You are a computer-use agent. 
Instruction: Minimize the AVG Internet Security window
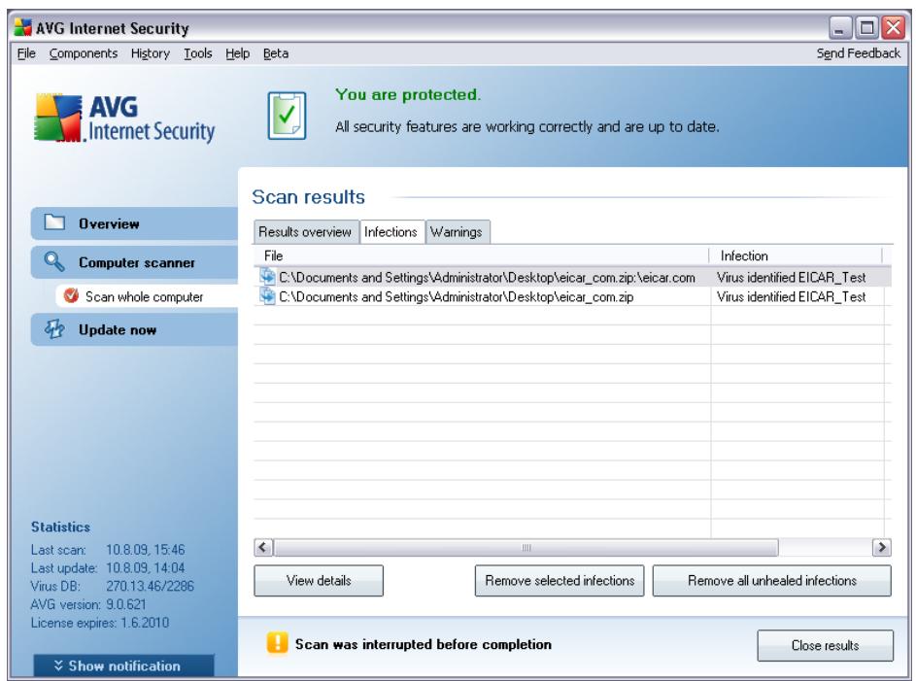coord(840,27)
